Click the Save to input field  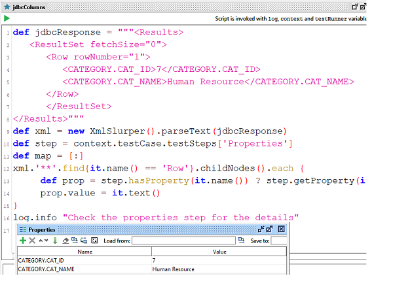[279, 241]
